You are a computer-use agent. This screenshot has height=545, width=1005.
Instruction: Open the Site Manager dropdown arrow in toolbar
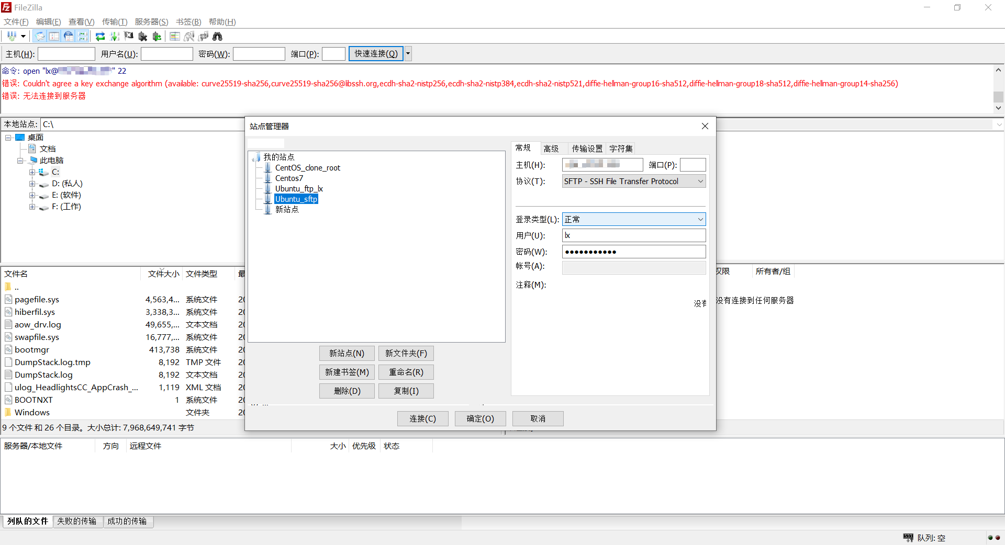(23, 36)
